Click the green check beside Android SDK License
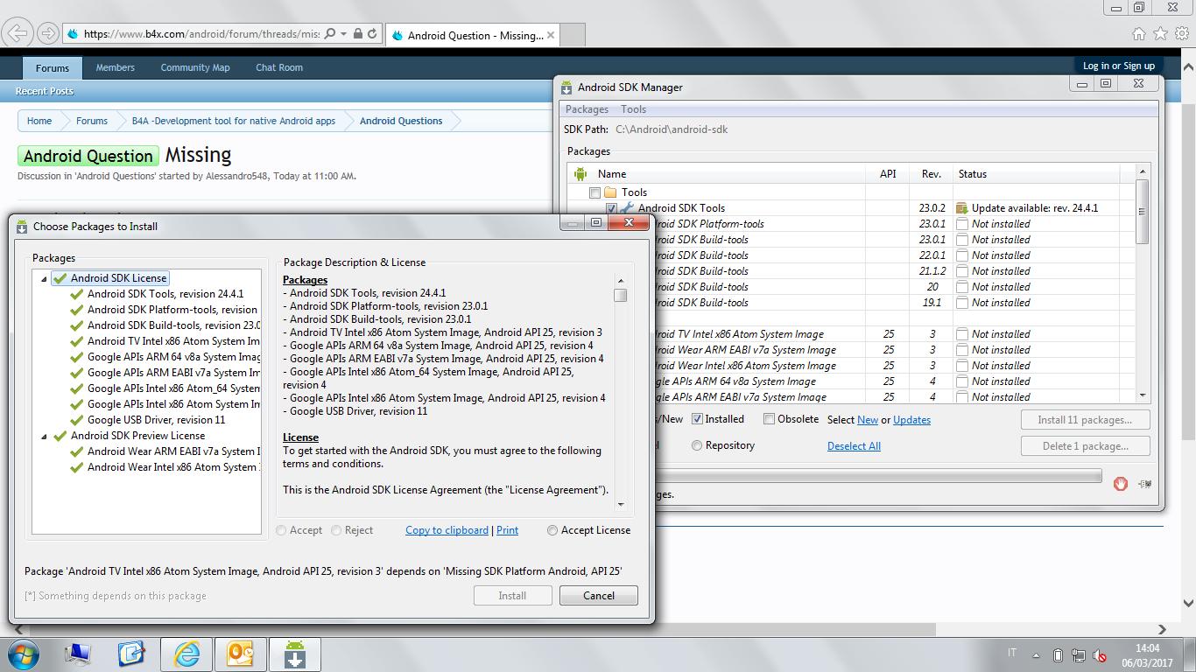1196x672 pixels. tap(60, 278)
